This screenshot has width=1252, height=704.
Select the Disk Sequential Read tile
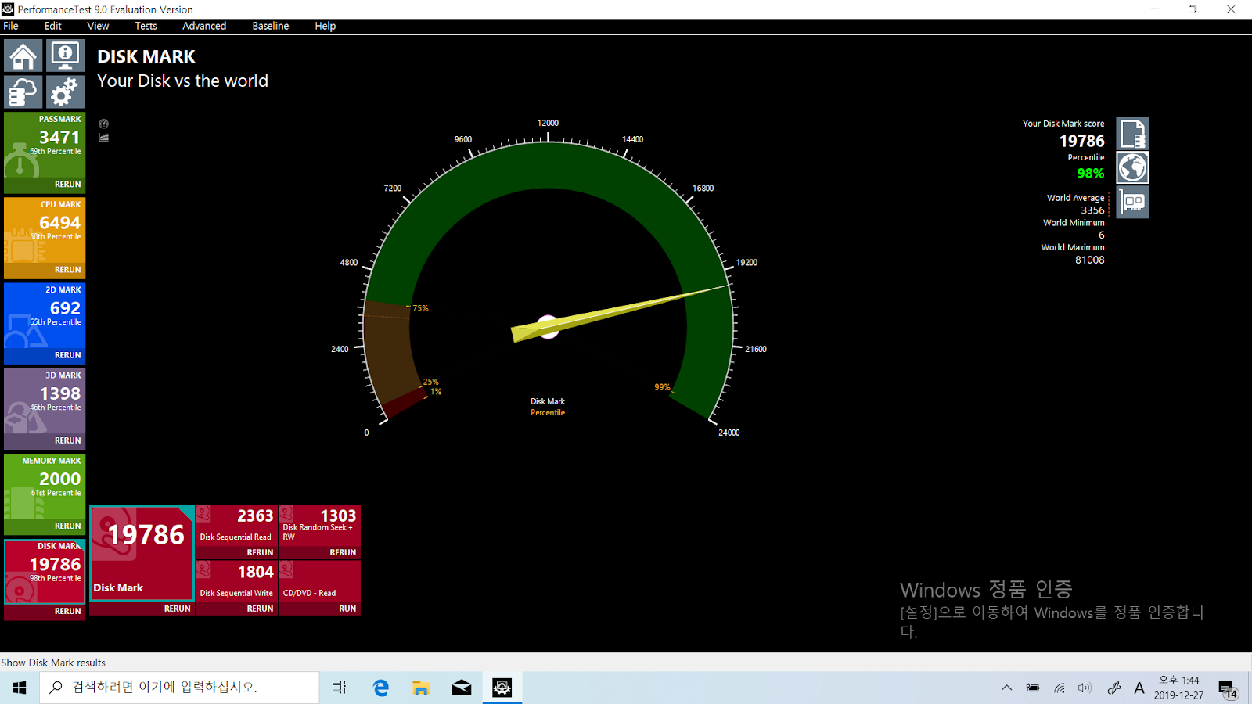237,525
